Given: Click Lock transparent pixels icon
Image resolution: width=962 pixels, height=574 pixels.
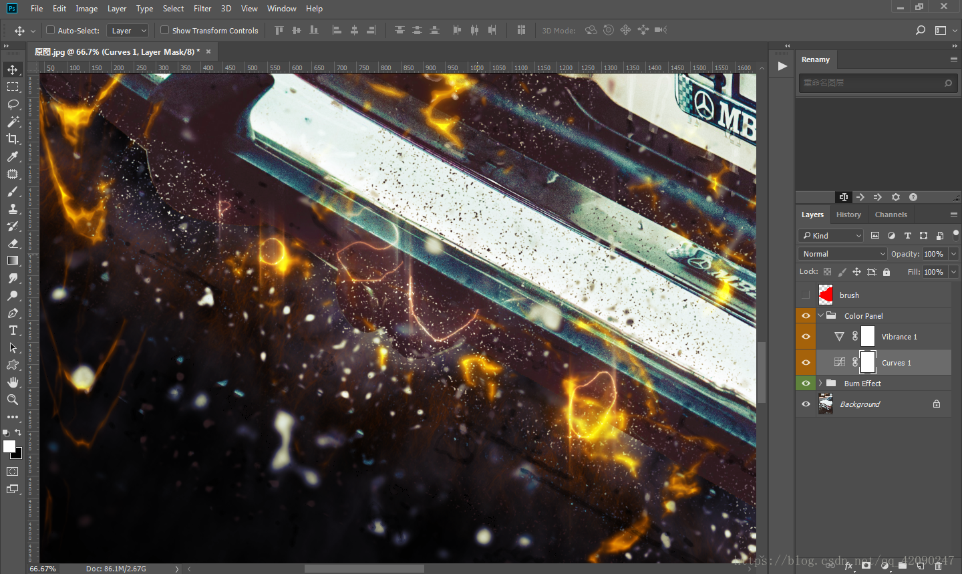Looking at the screenshot, I should click(x=827, y=272).
